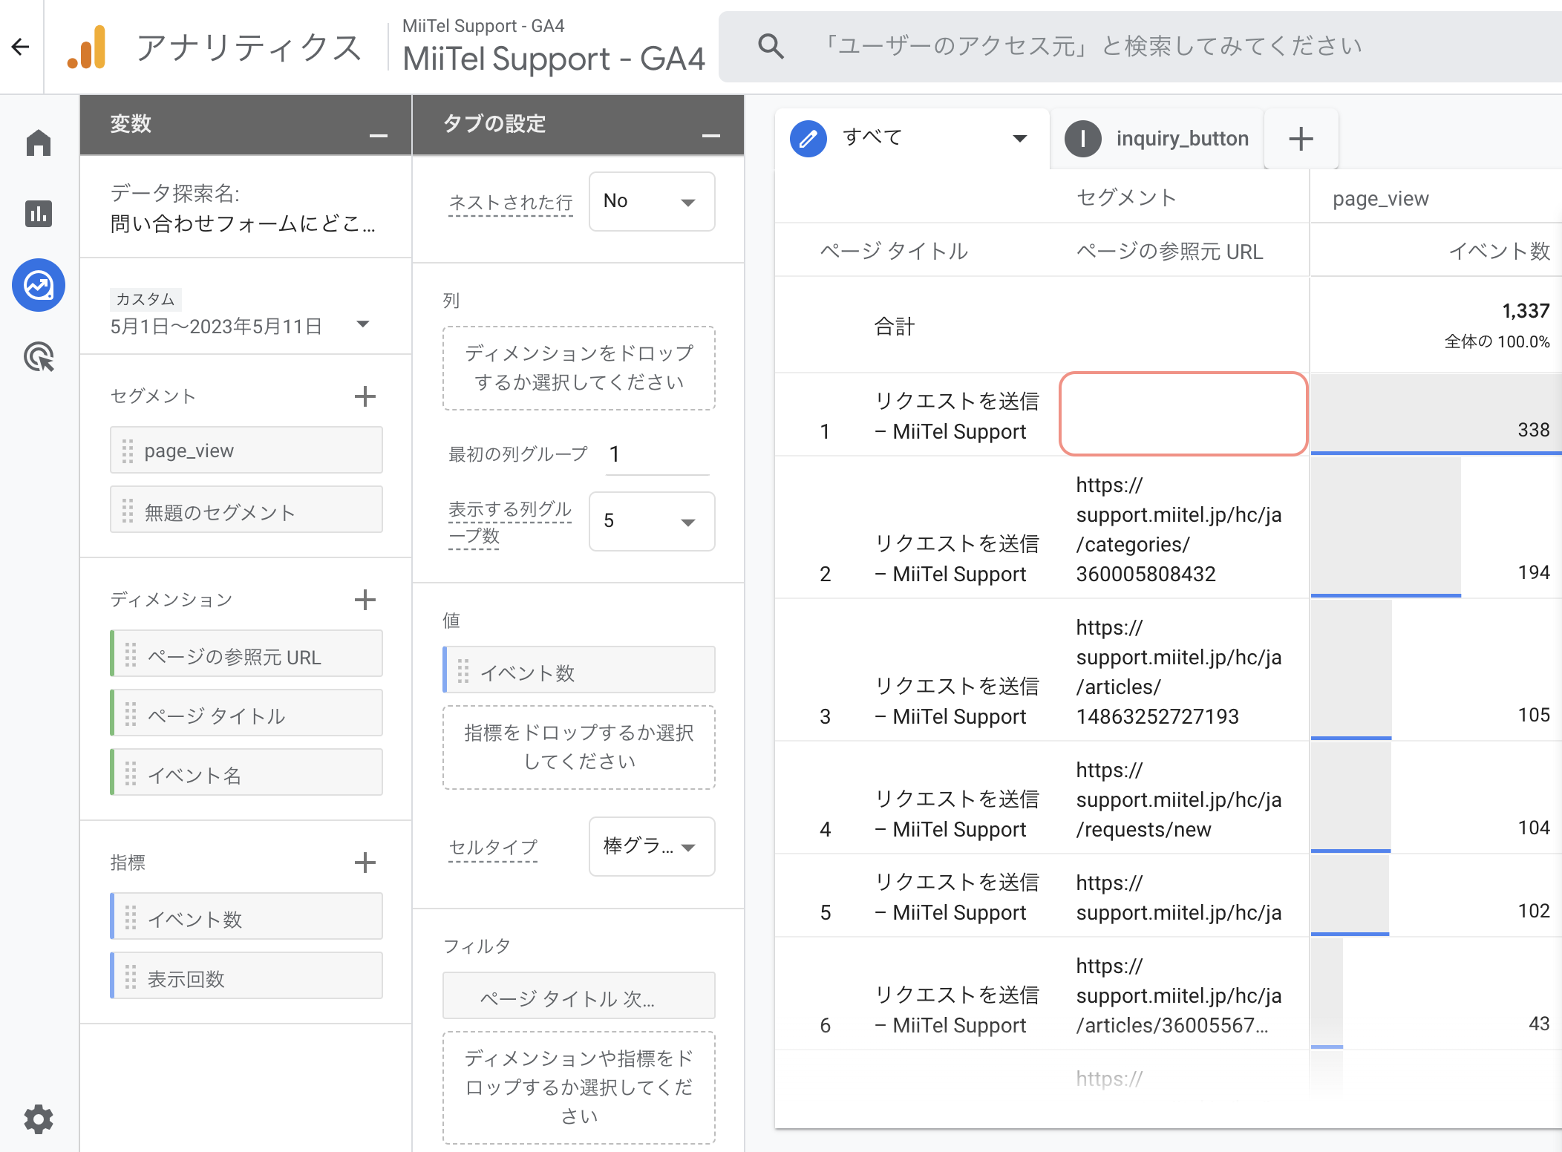
Task: Select the page_view segment chip
Action: pyautogui.click(x=246, y=451)
